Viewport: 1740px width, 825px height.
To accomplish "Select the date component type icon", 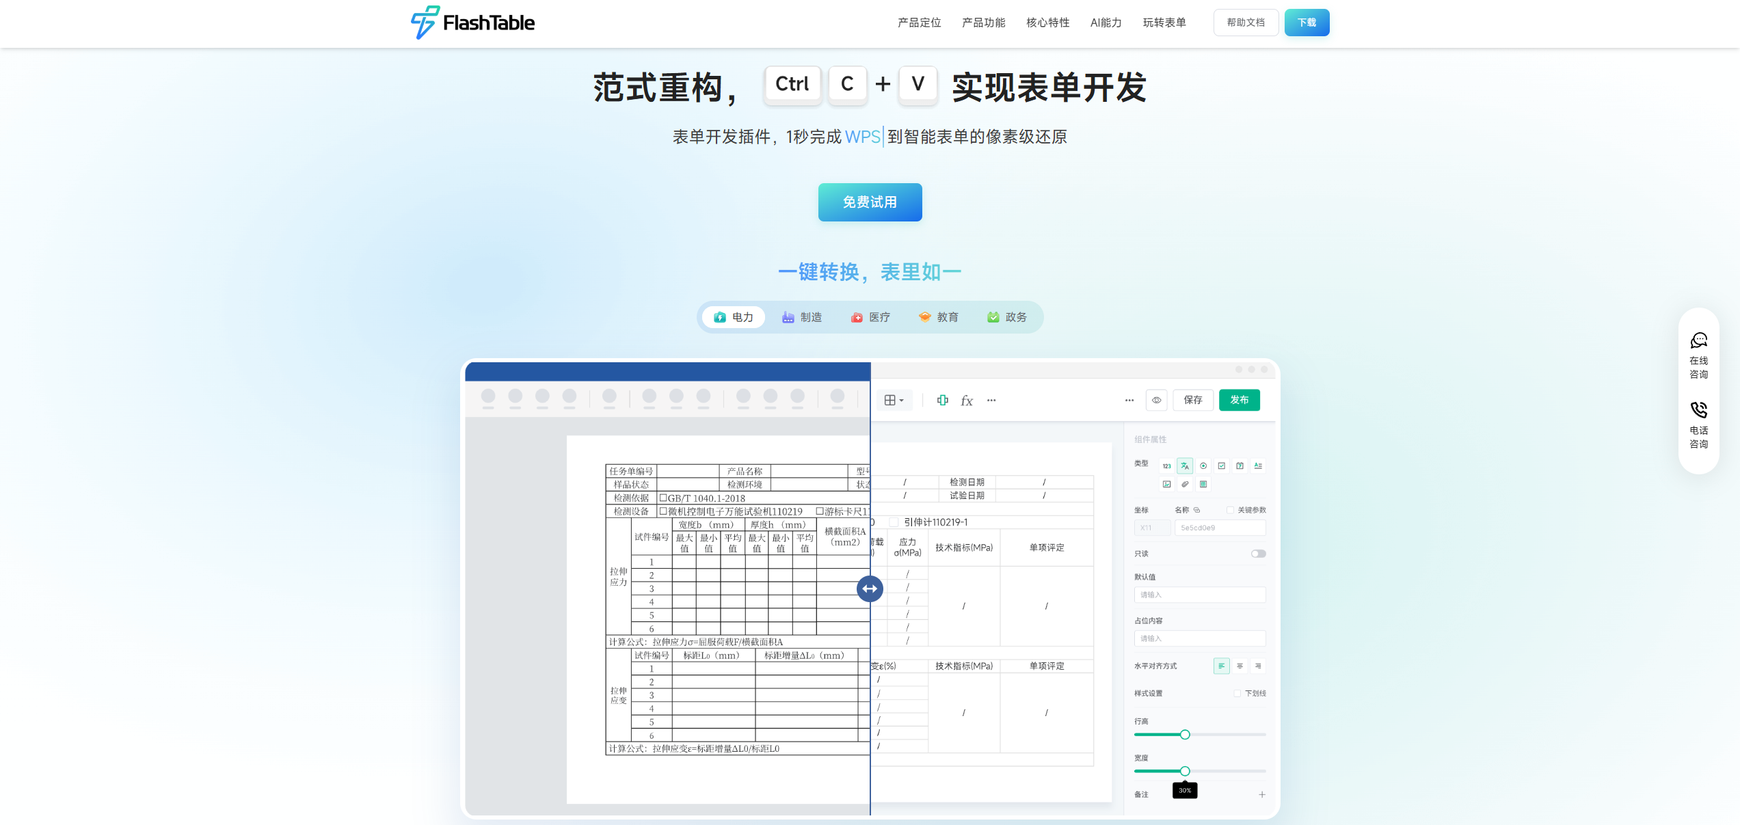I will tap(1240, 466).
